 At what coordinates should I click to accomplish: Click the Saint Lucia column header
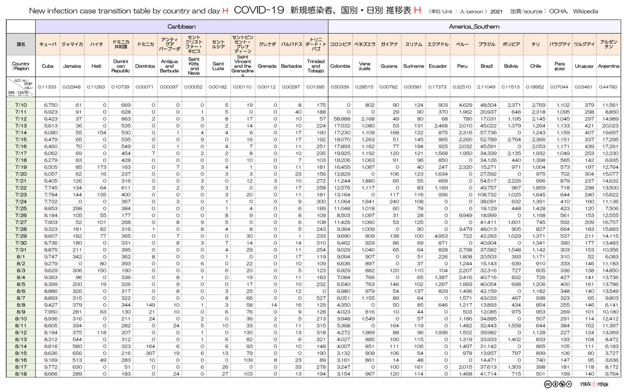coord(219,67)
